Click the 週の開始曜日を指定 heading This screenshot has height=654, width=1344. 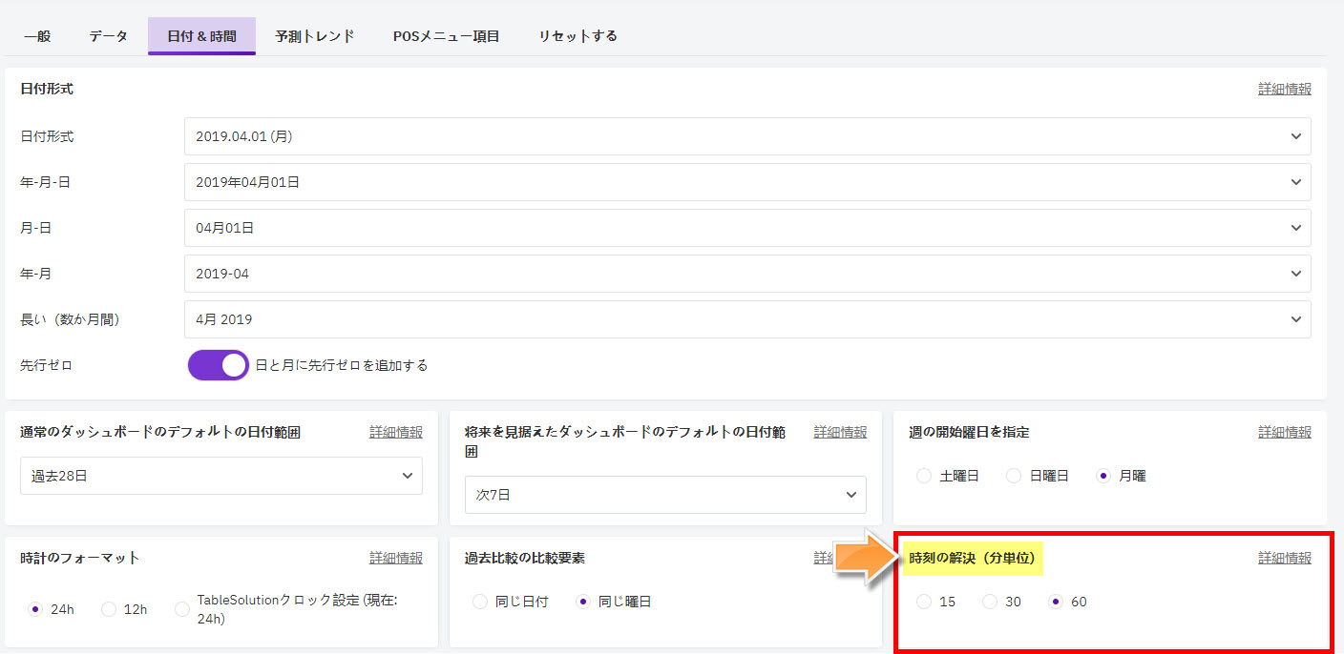[969, 432]
